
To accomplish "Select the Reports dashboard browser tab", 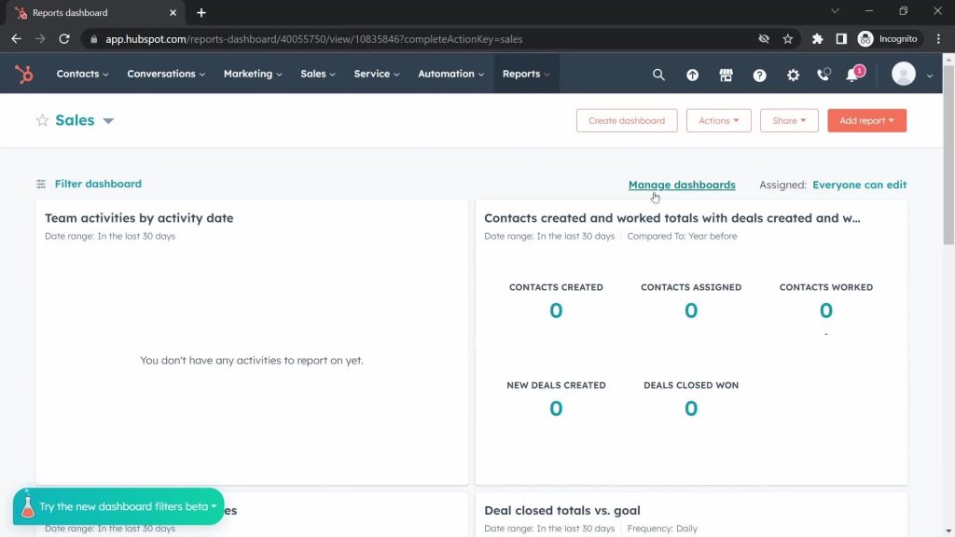I will click(97, 13).
